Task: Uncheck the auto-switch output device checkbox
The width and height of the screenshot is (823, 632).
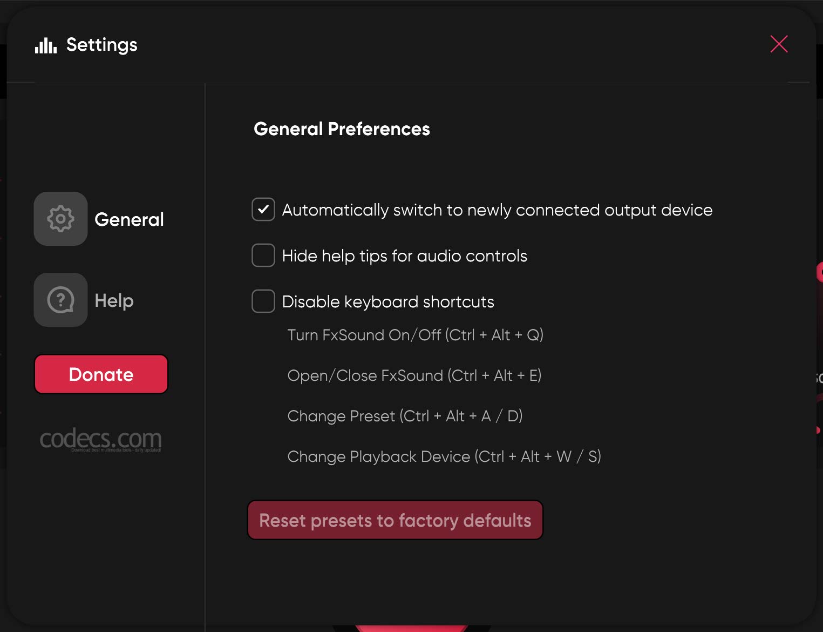Action: [263, 210]
